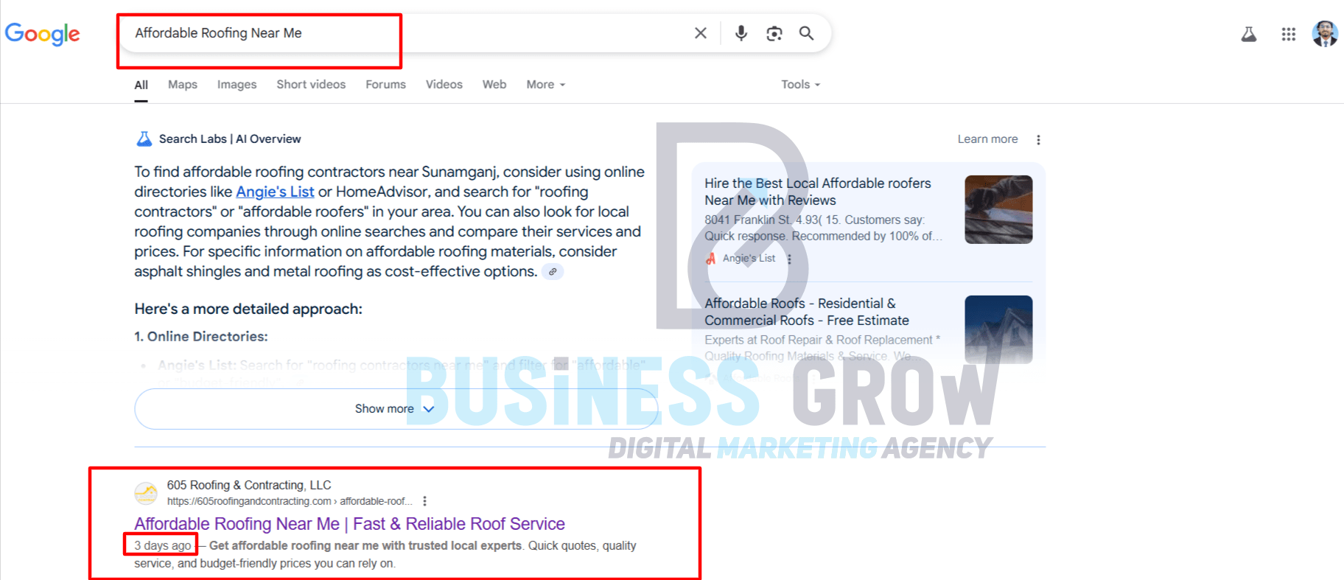The width and height of the screenshot is (1344, 580).
Task: Open Google Lens image search
Action: click(x=774, y=33)
